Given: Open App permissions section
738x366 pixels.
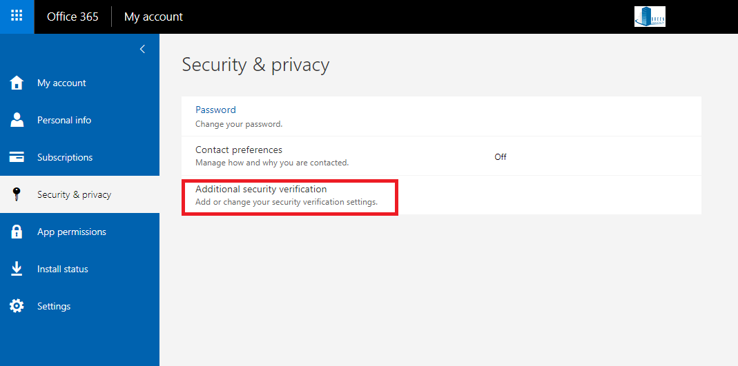Looking at the screenshot, I should pyautogui.click(x=72, y=232).
